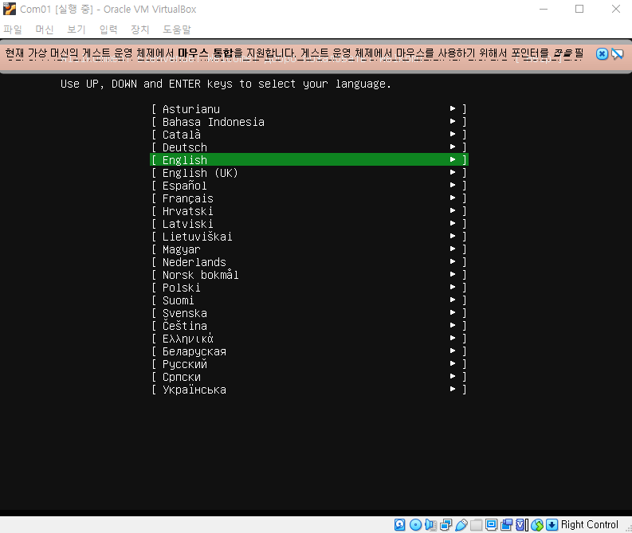
Task: Click the arrow beside Svenska
Action: point(453,312)
